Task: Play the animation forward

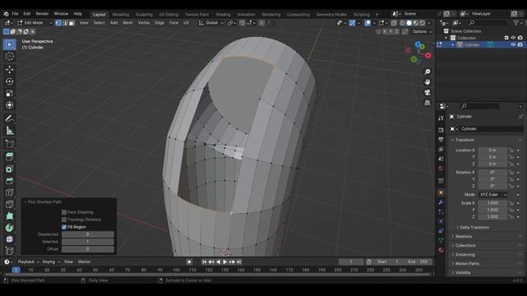Action: click(x=225, y=261)
